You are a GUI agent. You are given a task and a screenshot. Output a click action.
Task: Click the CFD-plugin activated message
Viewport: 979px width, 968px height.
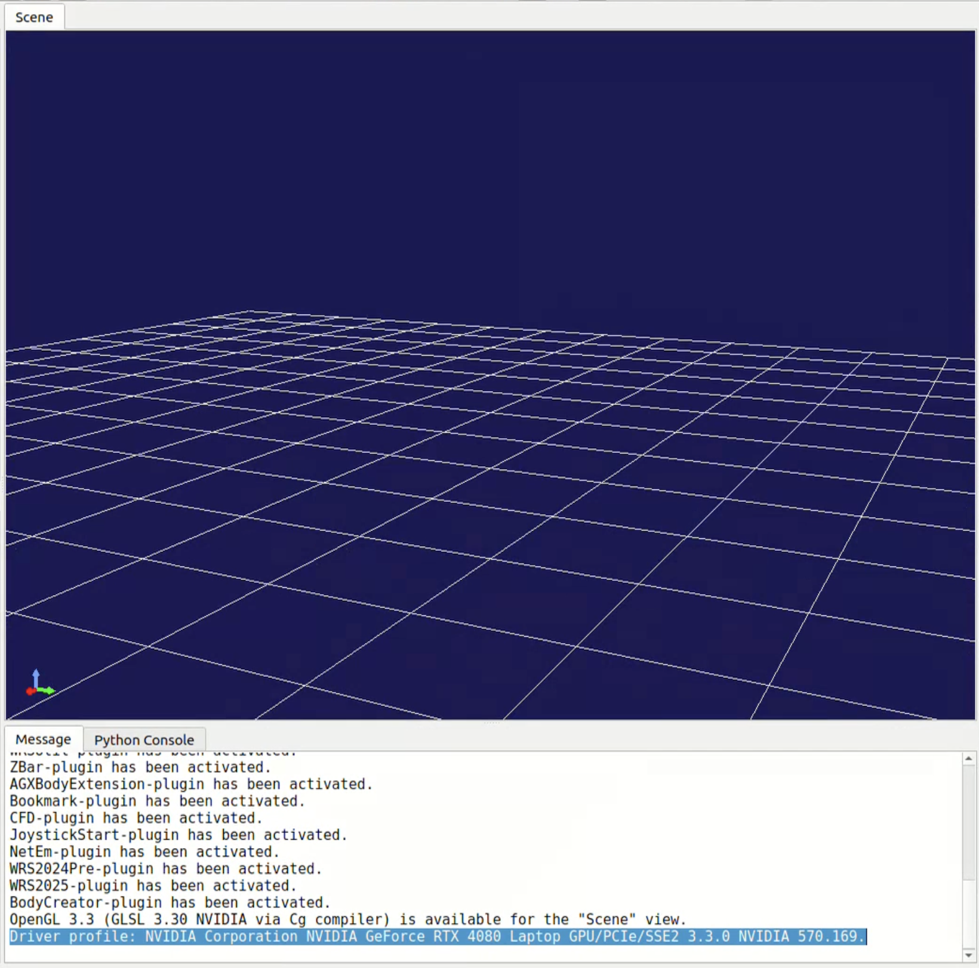click(x=136, y=818)
